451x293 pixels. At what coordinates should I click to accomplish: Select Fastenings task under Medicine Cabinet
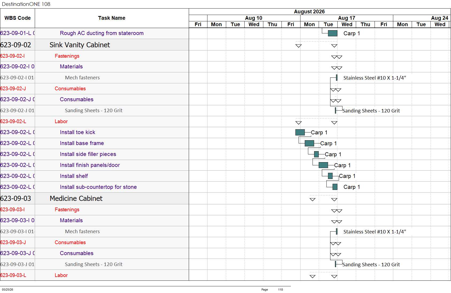67,209
